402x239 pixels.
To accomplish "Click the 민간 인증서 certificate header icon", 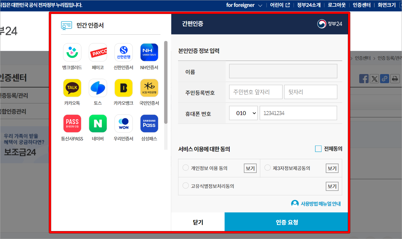I will point(66,26).
